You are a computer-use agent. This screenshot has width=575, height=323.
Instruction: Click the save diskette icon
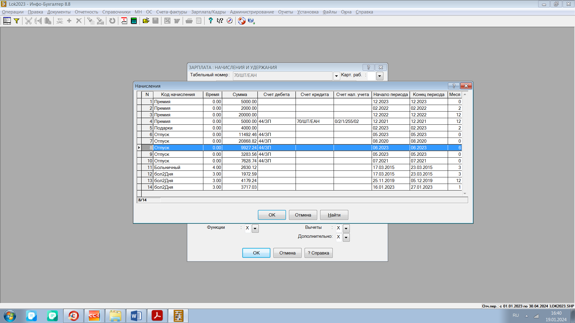(155, 21)
